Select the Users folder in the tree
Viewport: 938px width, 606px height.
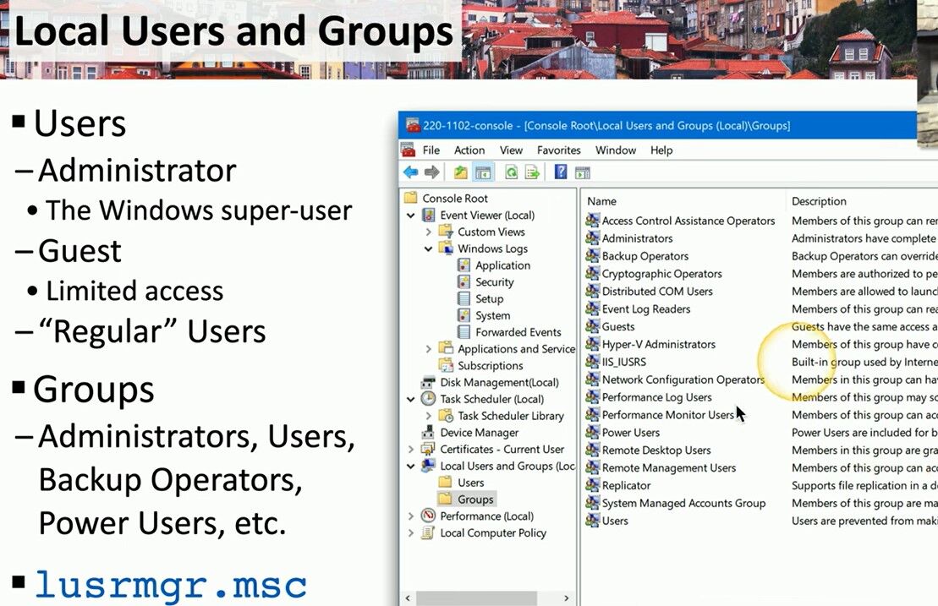click(470, 483)
